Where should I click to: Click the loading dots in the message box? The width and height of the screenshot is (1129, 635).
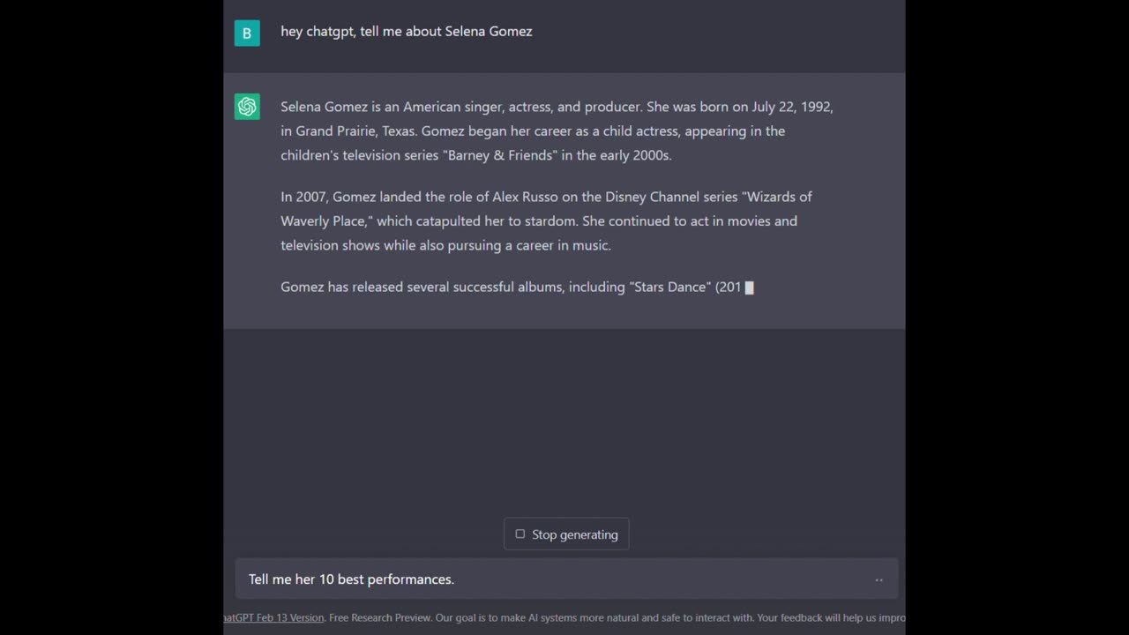pos(879,580)
